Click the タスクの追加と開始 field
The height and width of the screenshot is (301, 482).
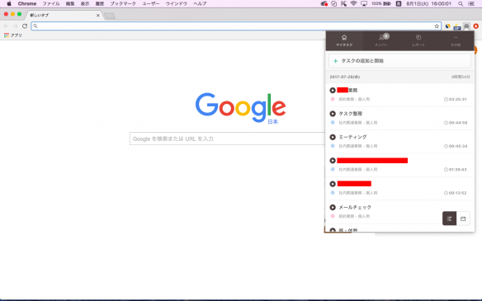coord(399,61)
